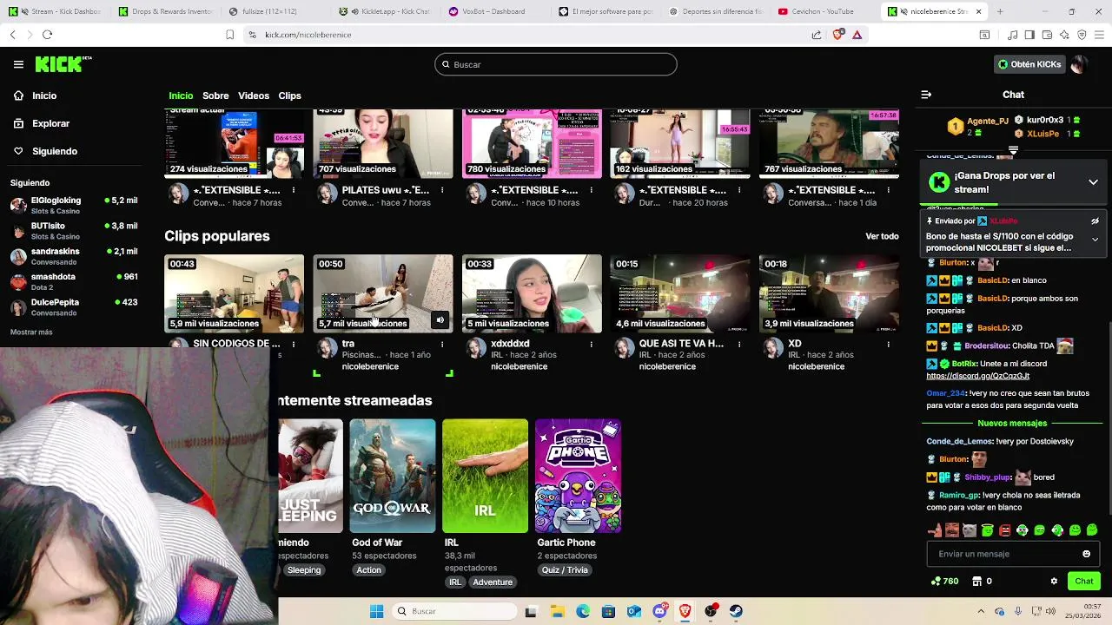Open ElGlogloking channel in Siguiendo list
Screen dimensions: 1112x625
(74, 205)
